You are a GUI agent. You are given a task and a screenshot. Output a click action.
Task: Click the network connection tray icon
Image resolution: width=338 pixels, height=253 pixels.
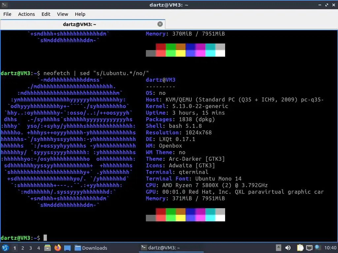[309, 248]
